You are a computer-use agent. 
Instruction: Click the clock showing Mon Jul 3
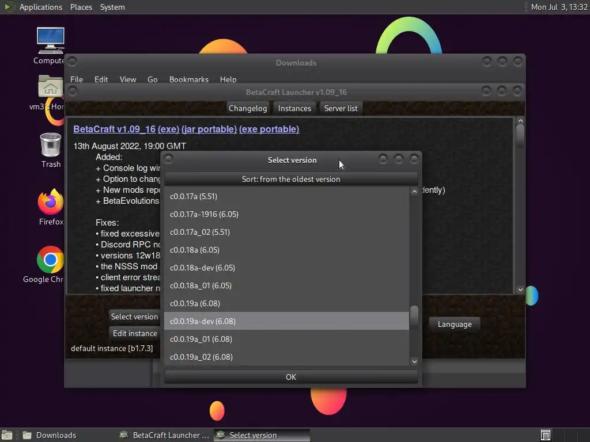(x=559, y=7)
